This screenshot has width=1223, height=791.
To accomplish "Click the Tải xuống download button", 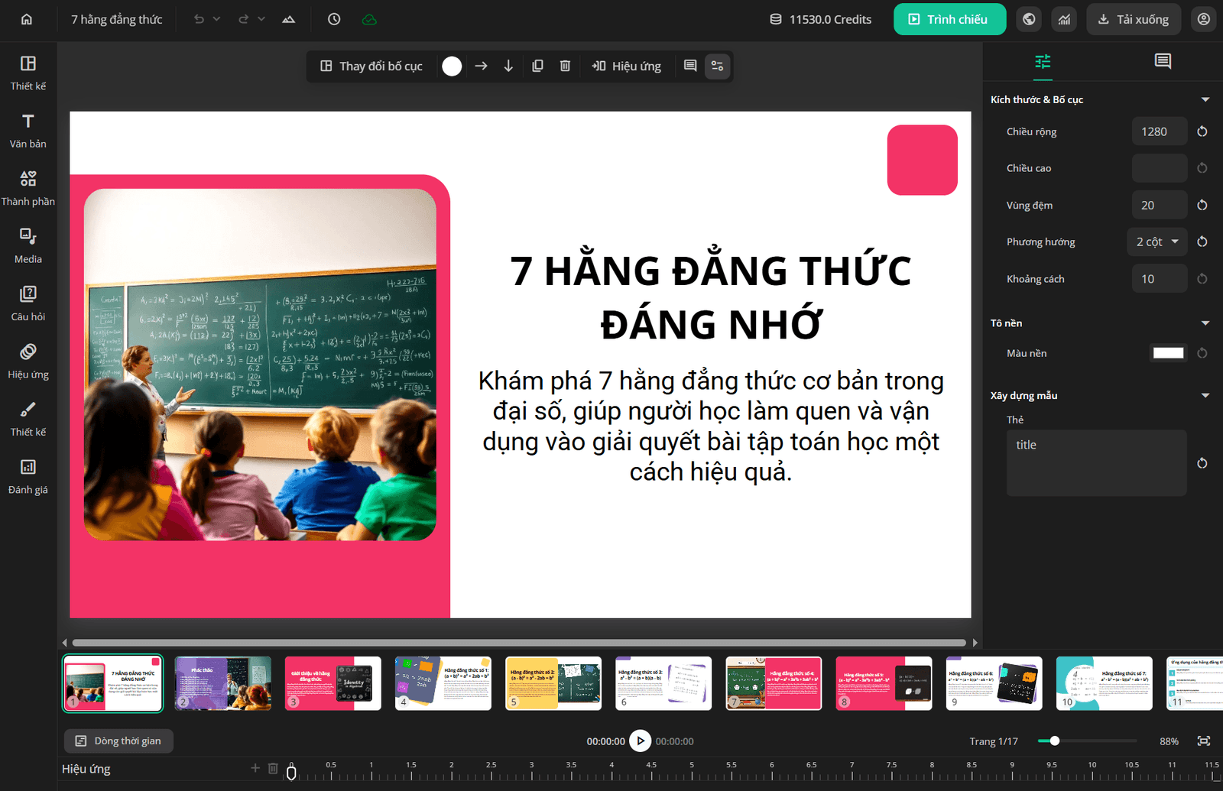I will 1134,19.
